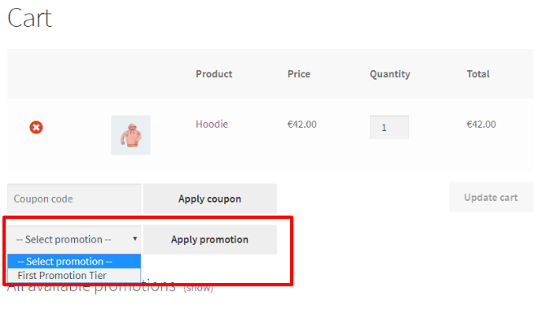This screenshot has height=314, width=541.
Task: Open the Hoodie product link
Action: (212, 124)
